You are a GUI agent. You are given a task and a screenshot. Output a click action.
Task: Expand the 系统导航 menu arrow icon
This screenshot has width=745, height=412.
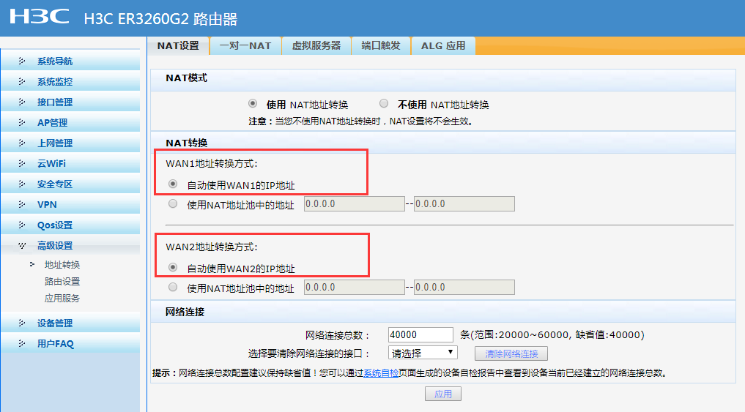tap(22, 61)
